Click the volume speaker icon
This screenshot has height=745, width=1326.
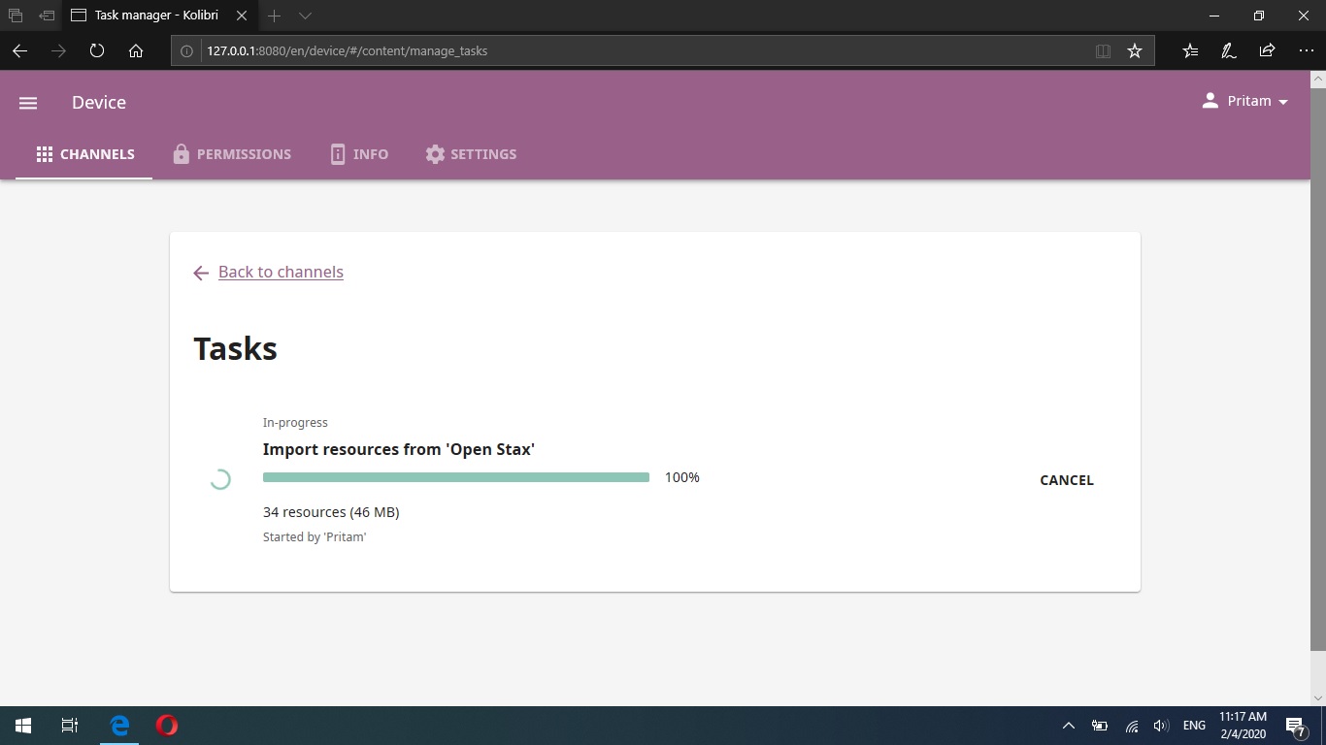point(1161,726)
